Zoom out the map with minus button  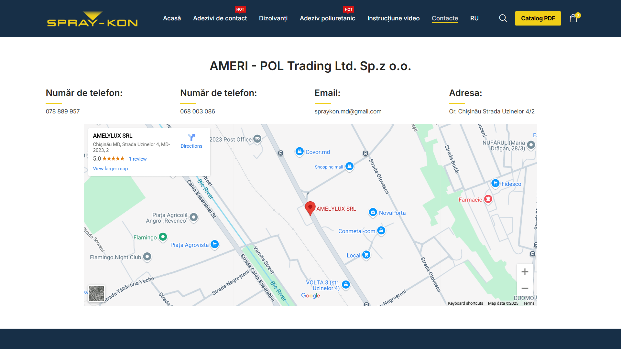tap(525, 288)
